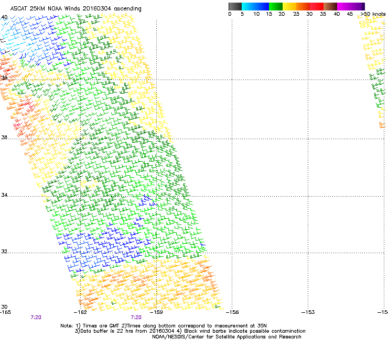Click the '15' label under the color bar

pyautogui.click(x=269, y=14)
